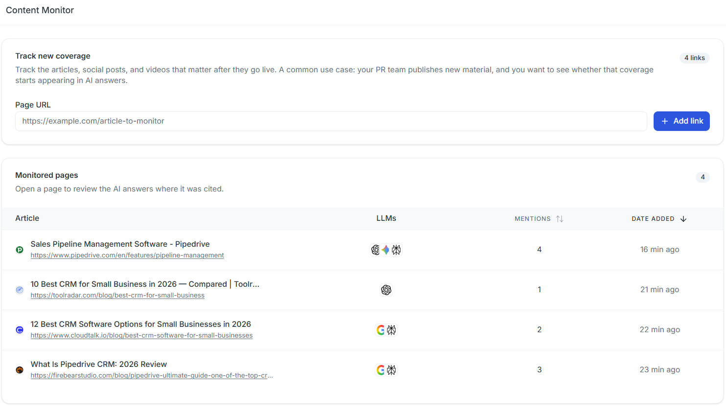This screenshot has width=726, height=406.
Task: Open the toolradar.com best-crm URL
Action: pos(117,296)
